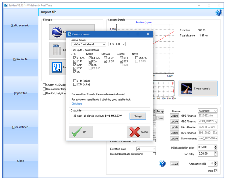Screen dimensions: 226x180
Task: Click the Google Earth globe icon
Action: tap(57, 32)
